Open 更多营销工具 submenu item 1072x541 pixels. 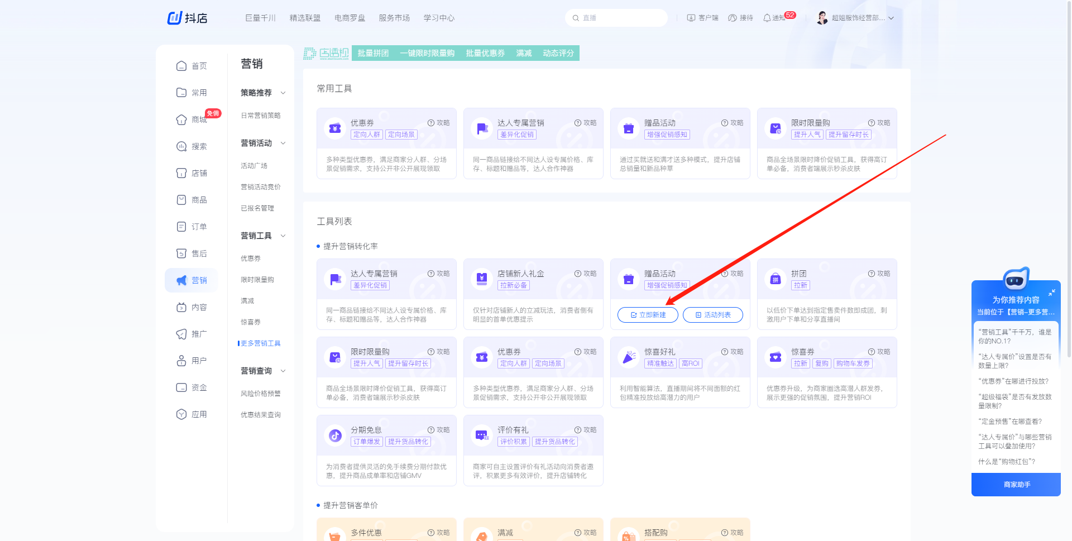(260, 343)
